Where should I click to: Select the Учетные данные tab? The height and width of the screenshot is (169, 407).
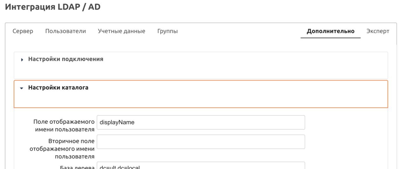tap(121, 31)
